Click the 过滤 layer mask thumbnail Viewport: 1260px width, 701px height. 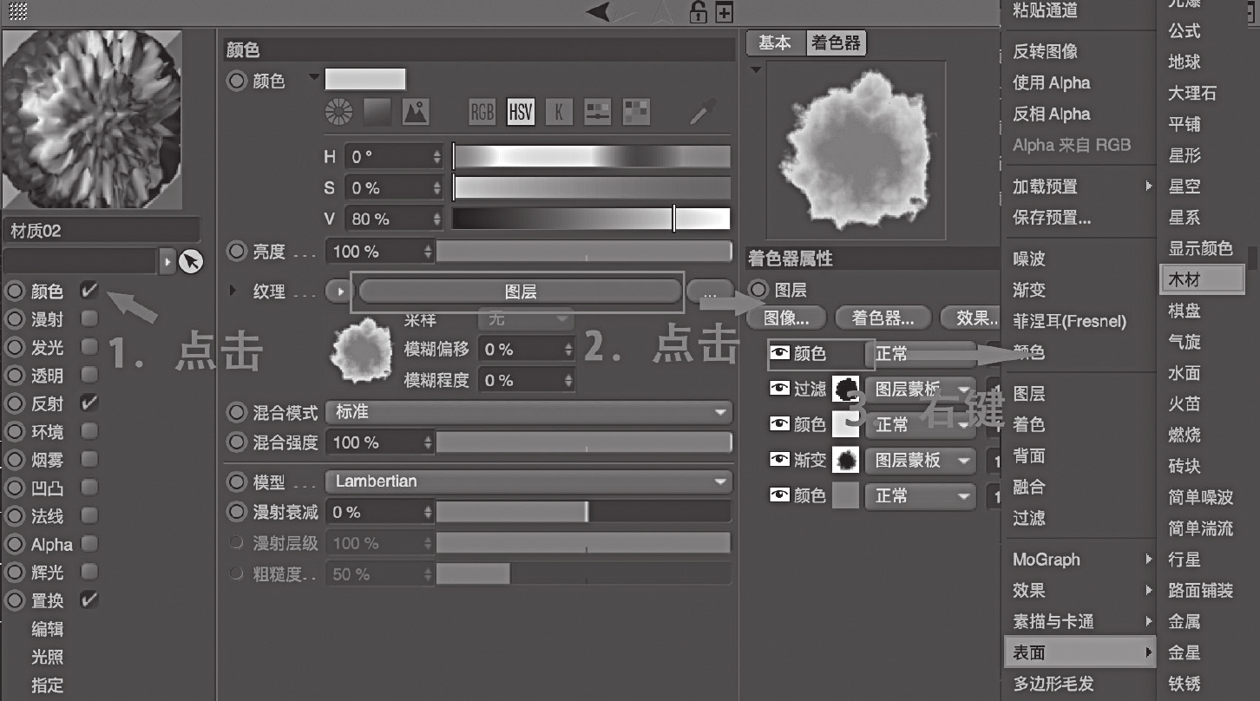(845, 389)
